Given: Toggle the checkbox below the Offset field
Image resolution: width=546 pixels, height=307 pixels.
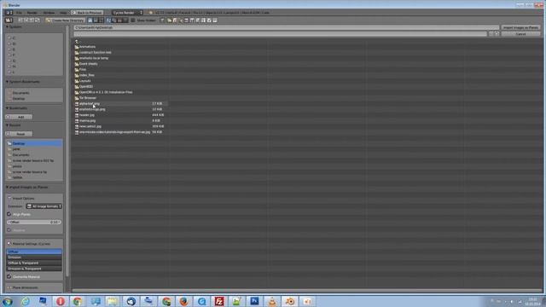Looking at the screenshot, I should (x=9, y=230).
